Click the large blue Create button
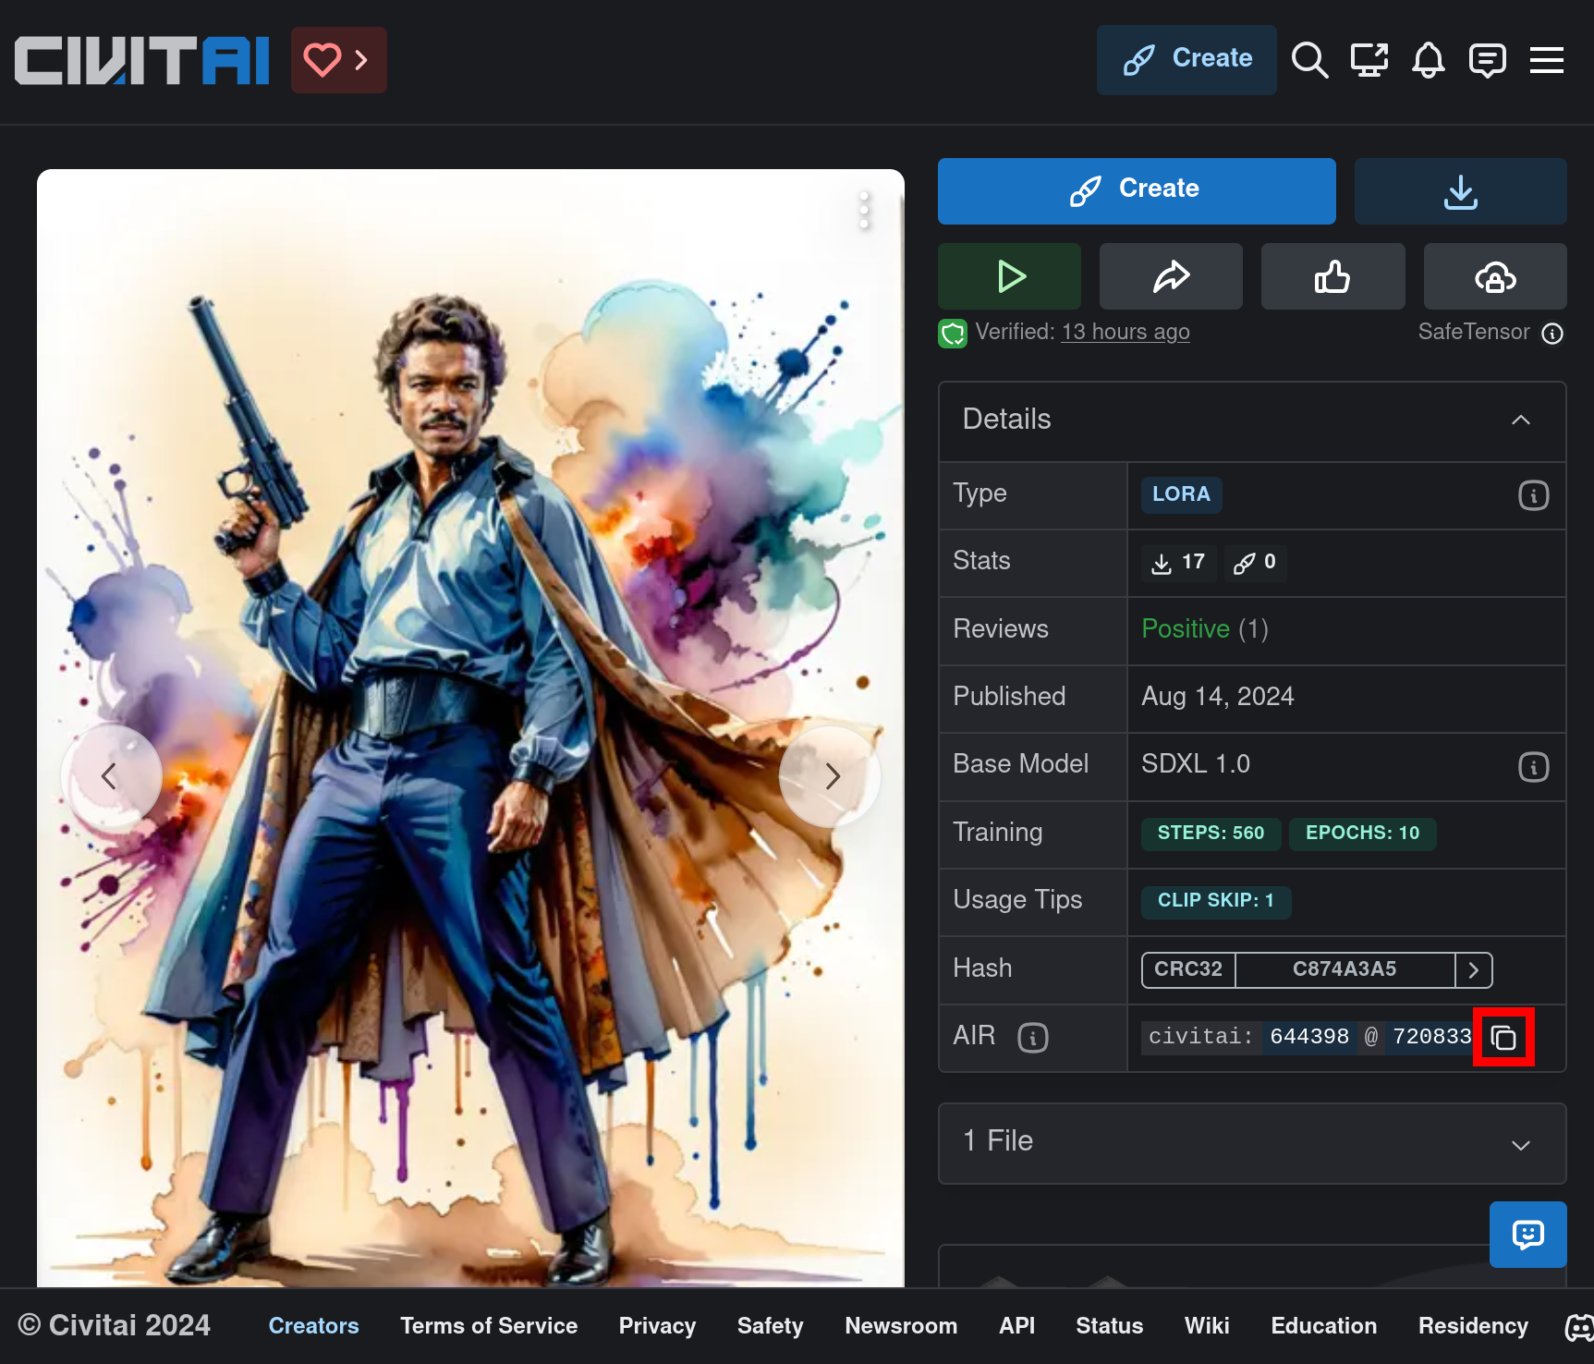This screenshot has height=1364, width=1594. coord(1137,190)
